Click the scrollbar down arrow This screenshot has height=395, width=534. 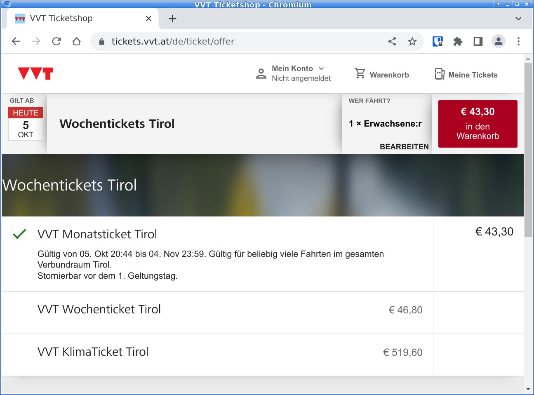528,389
